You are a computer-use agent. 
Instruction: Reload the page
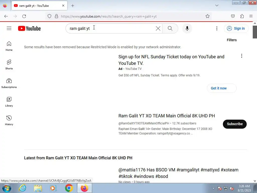(x=24, y=16)
